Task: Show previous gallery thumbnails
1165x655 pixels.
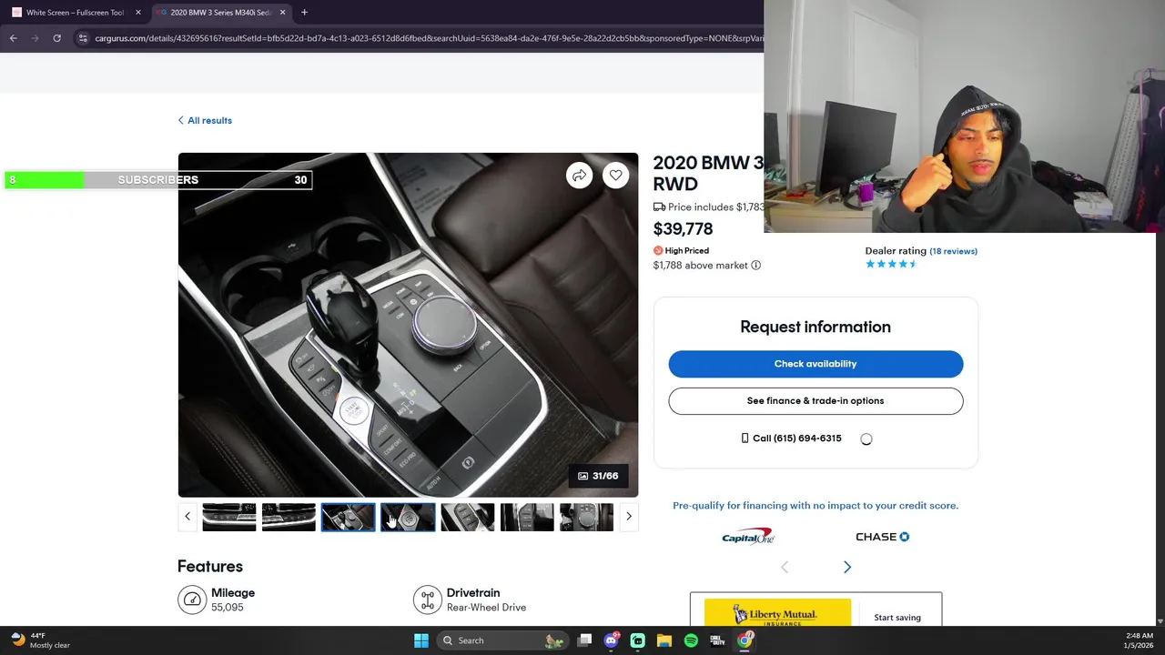Action: click(187, 516)
